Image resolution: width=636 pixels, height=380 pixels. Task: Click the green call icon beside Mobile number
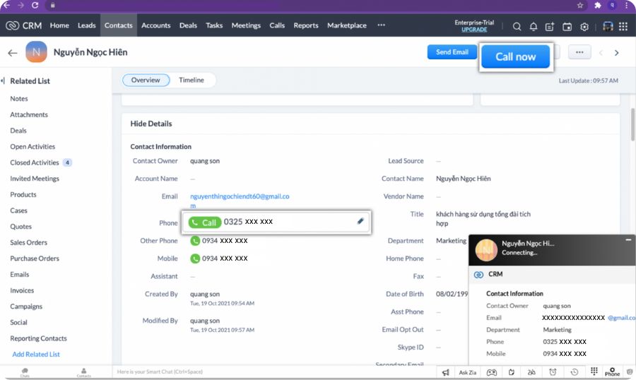click(x=195, y=259)
